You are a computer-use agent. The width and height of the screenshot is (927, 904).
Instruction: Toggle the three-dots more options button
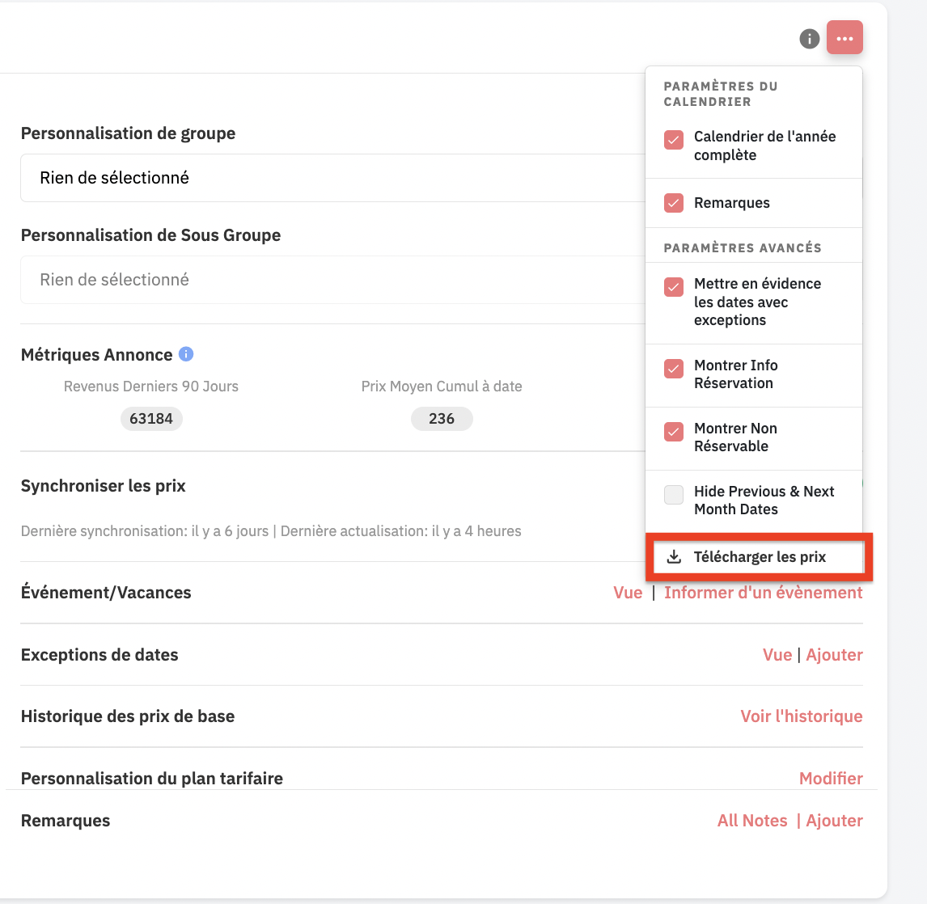pos(844,38)
